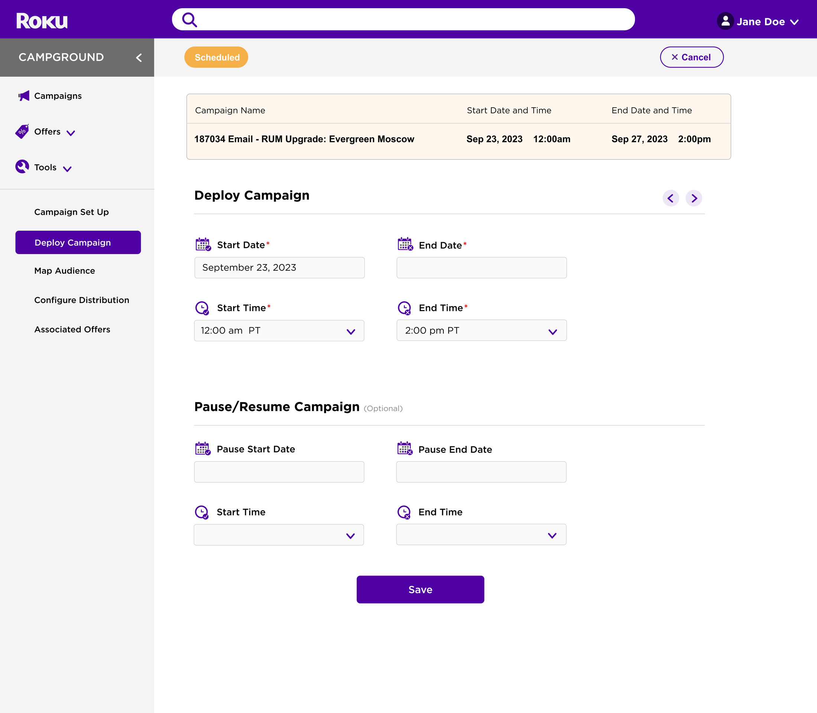The image size is (817, 713).
Task: Click the search magnifier icon
Action: (x=189, y=19)
